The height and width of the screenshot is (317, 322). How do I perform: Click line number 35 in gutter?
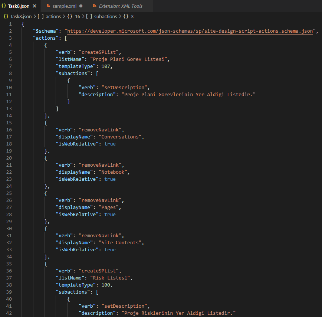(9, 264)
